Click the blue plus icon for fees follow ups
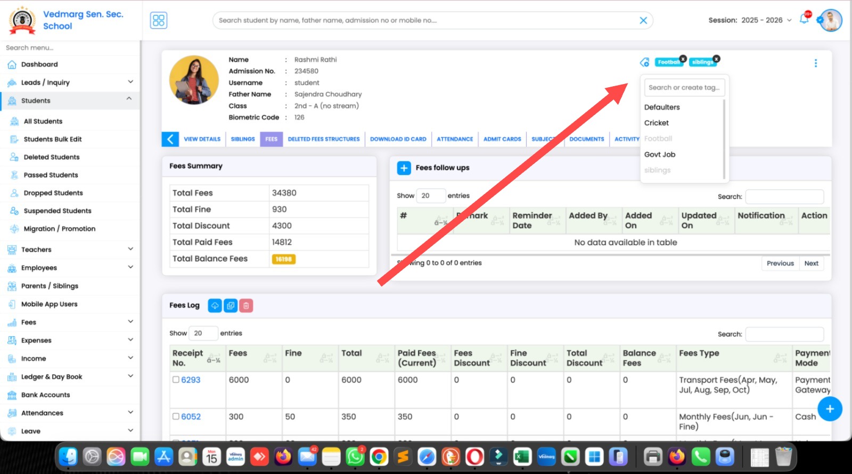The image size is (852, 474). pos(404,168)
